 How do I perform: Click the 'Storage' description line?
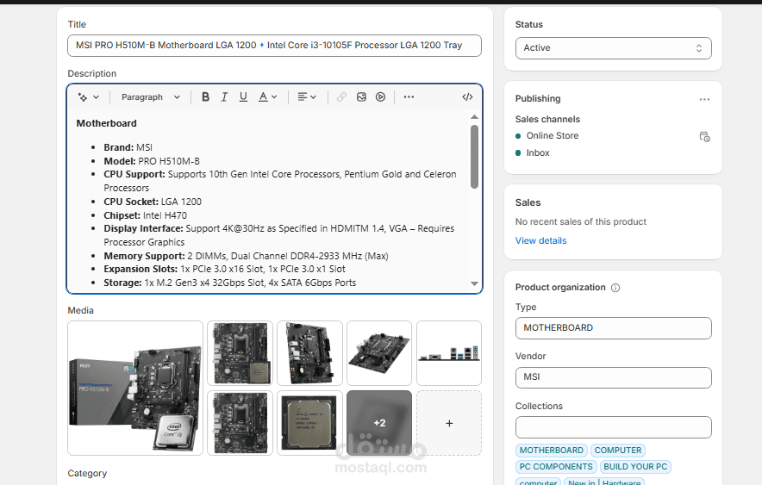(230, 283)
